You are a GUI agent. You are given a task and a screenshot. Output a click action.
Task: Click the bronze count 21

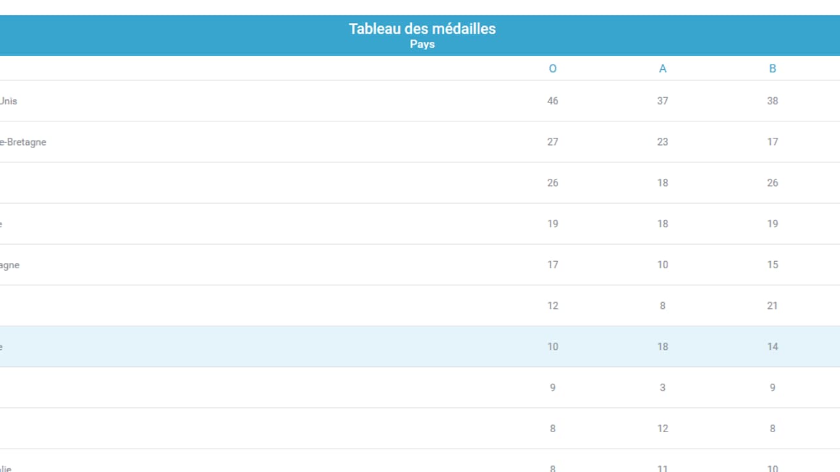click(772, 306)
